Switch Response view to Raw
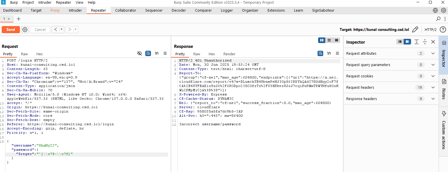Screen dimensions: 448x172 (x=197, y=54)
